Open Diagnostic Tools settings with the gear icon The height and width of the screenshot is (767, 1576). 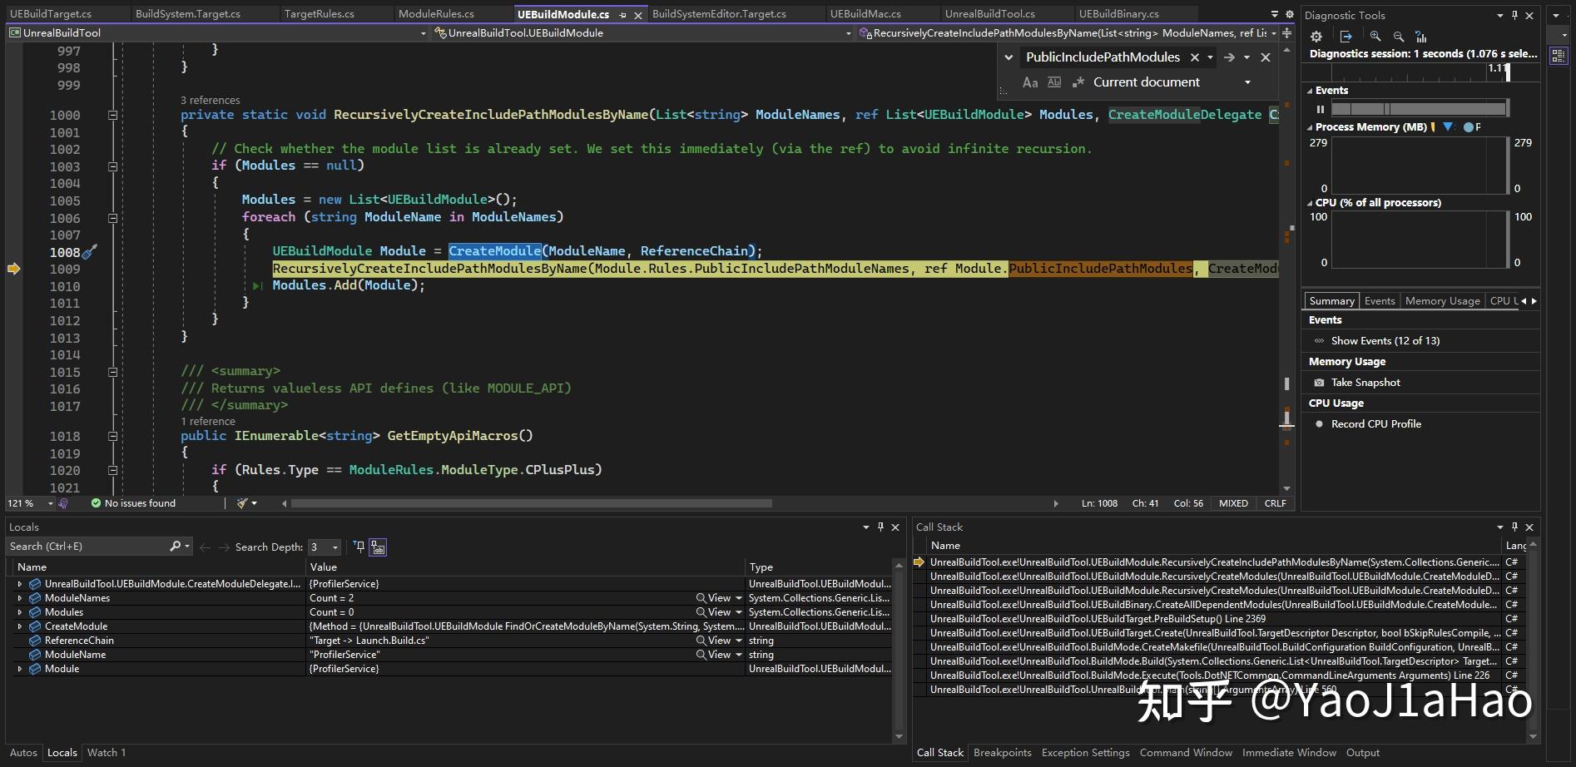coord(1316,37)
